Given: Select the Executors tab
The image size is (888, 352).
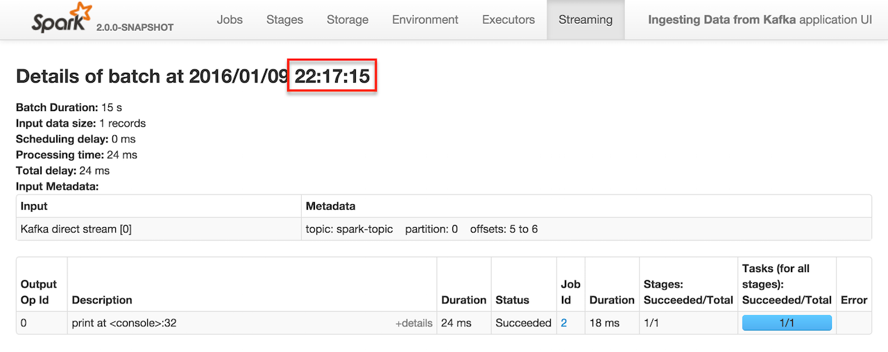Looking at the screenshot, I should 509,19.
